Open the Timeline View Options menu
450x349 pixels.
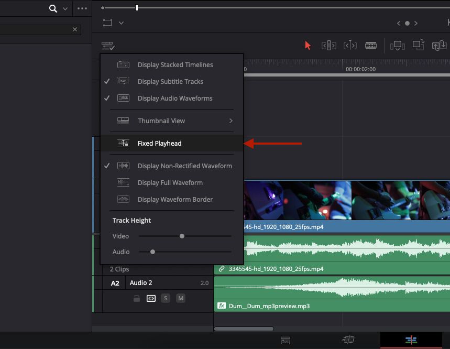[x=108, y=45]
